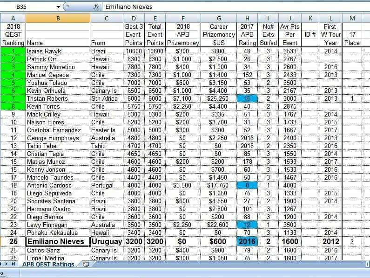Click the blue bold 2016 rating cell
The image size is (370, 278).
coord(247,241)
